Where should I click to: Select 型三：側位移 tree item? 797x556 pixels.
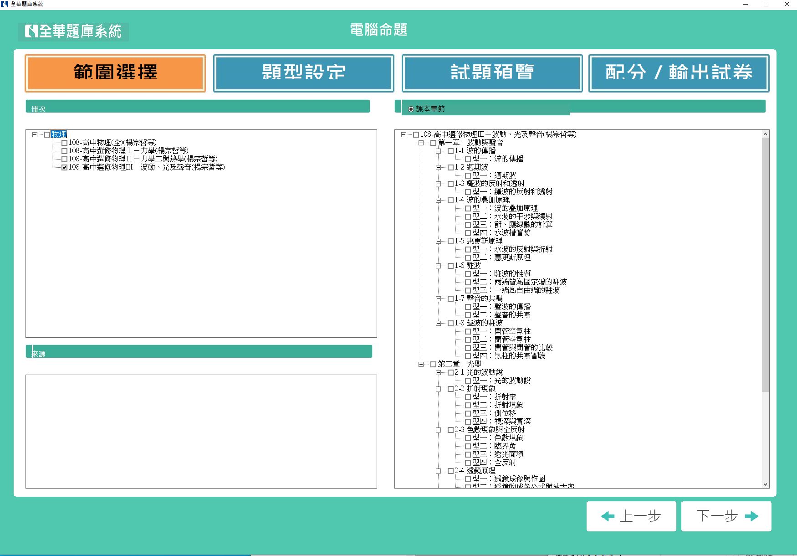point(494,413)
